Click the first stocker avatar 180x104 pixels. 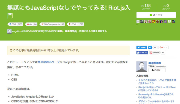[138, 22]
